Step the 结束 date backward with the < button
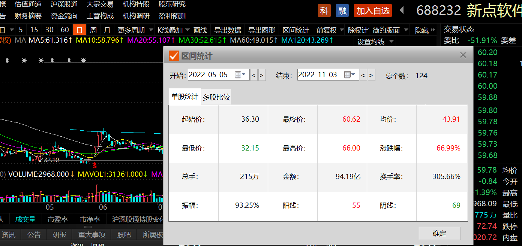The image size is (522, 246). tap(363, 75)
